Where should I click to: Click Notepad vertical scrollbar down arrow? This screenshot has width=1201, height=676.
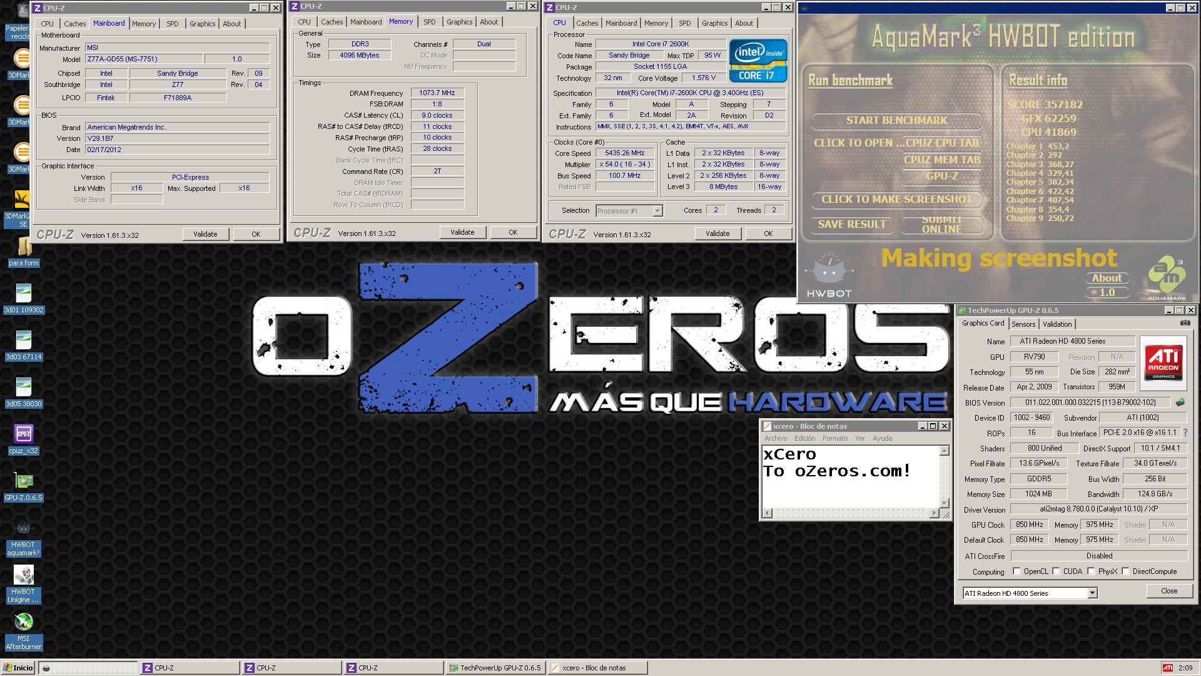[x=945, y=503]
